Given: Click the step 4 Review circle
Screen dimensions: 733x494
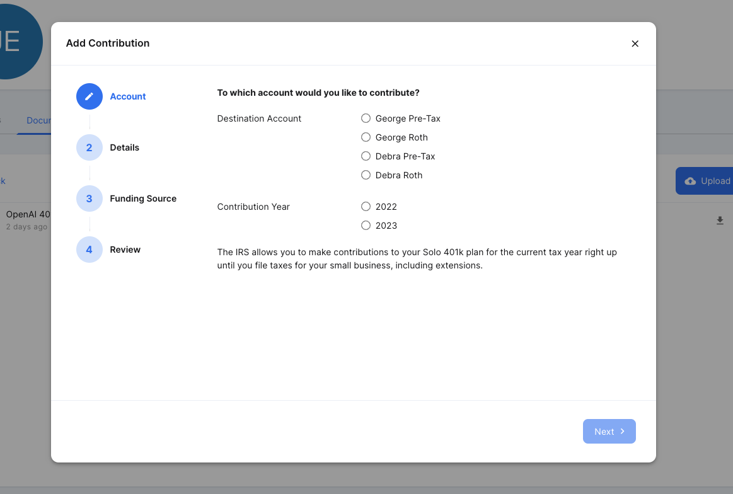Looking at the screenshot, I should (89, 250).
